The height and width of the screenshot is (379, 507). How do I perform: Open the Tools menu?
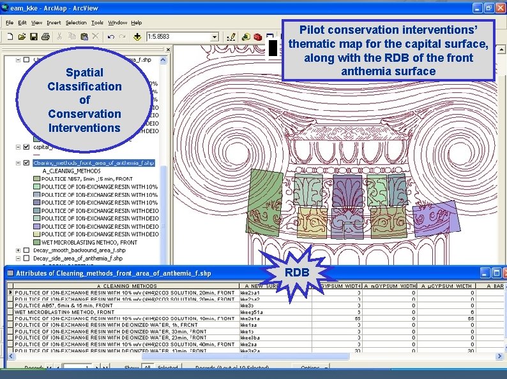pyautogui.click(x=97, y=22)
